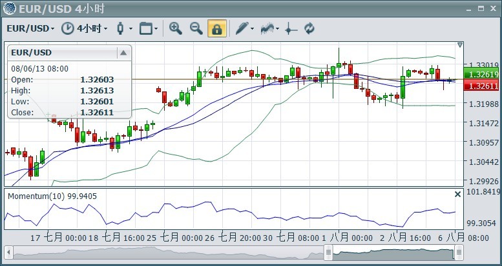
Task: Select the candlestick chart type icon
Action: pyautogui.click(x=120, y=28)
